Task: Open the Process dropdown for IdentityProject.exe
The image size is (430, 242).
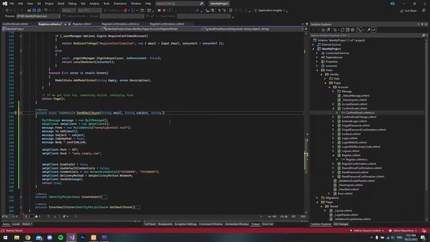Action: coord(38,16)
